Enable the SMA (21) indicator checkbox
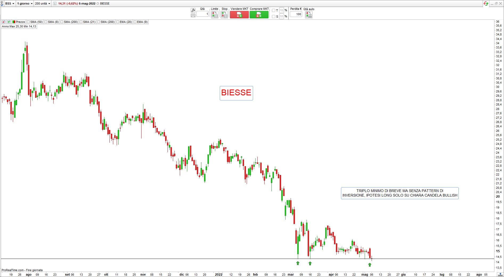 pyautogui.click(x=81, y=22)
